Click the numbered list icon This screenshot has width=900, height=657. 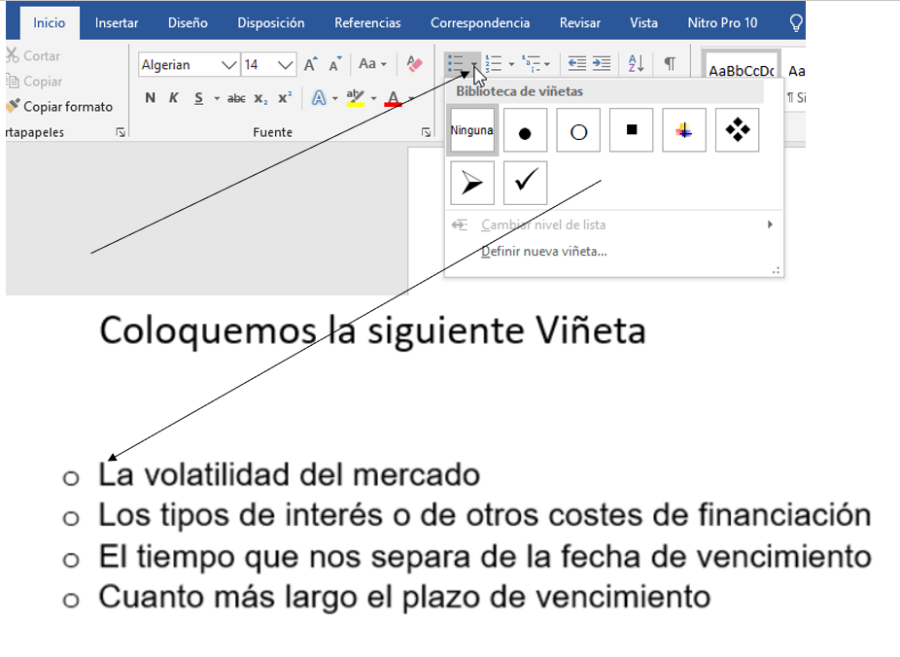coord(494,63)
